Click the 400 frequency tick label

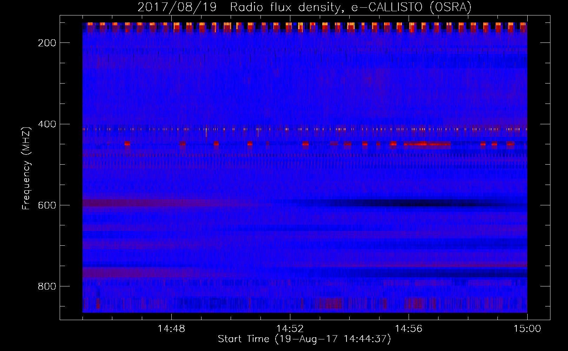coord(47,124)
